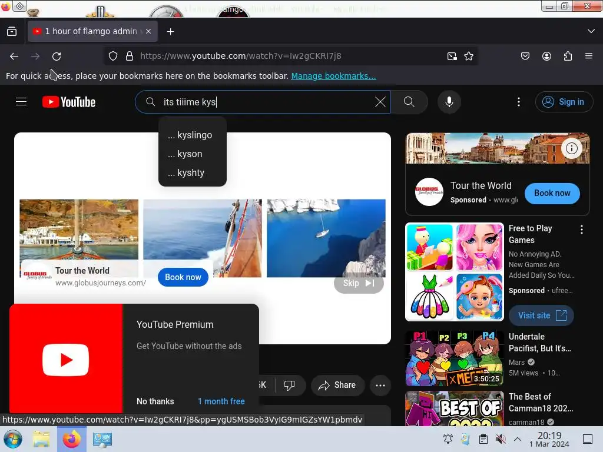Click Visit site for games ad
This screenshot has height=452, width=603.
542,315
